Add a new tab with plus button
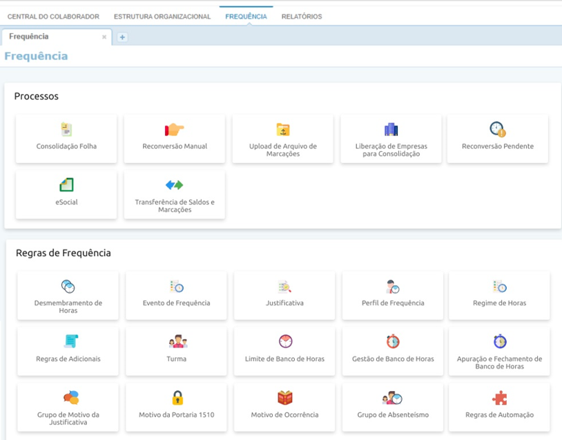This screenshot has height=440, width=562. (122, 37)
